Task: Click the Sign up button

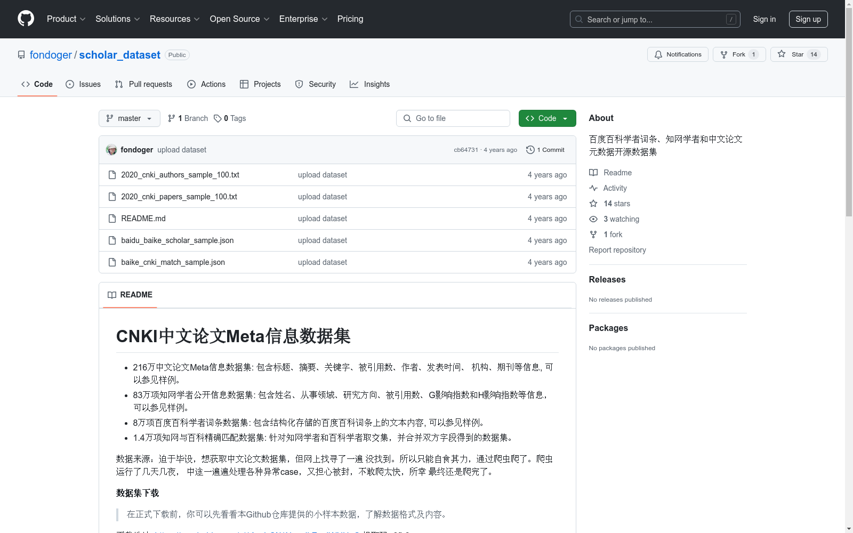Action: [808, 19]
